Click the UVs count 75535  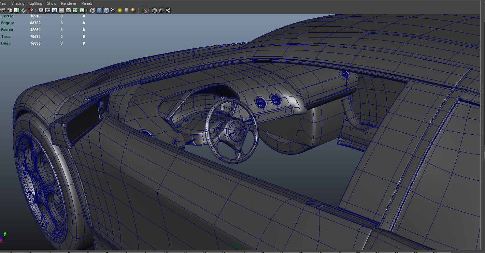pos(35,43)
